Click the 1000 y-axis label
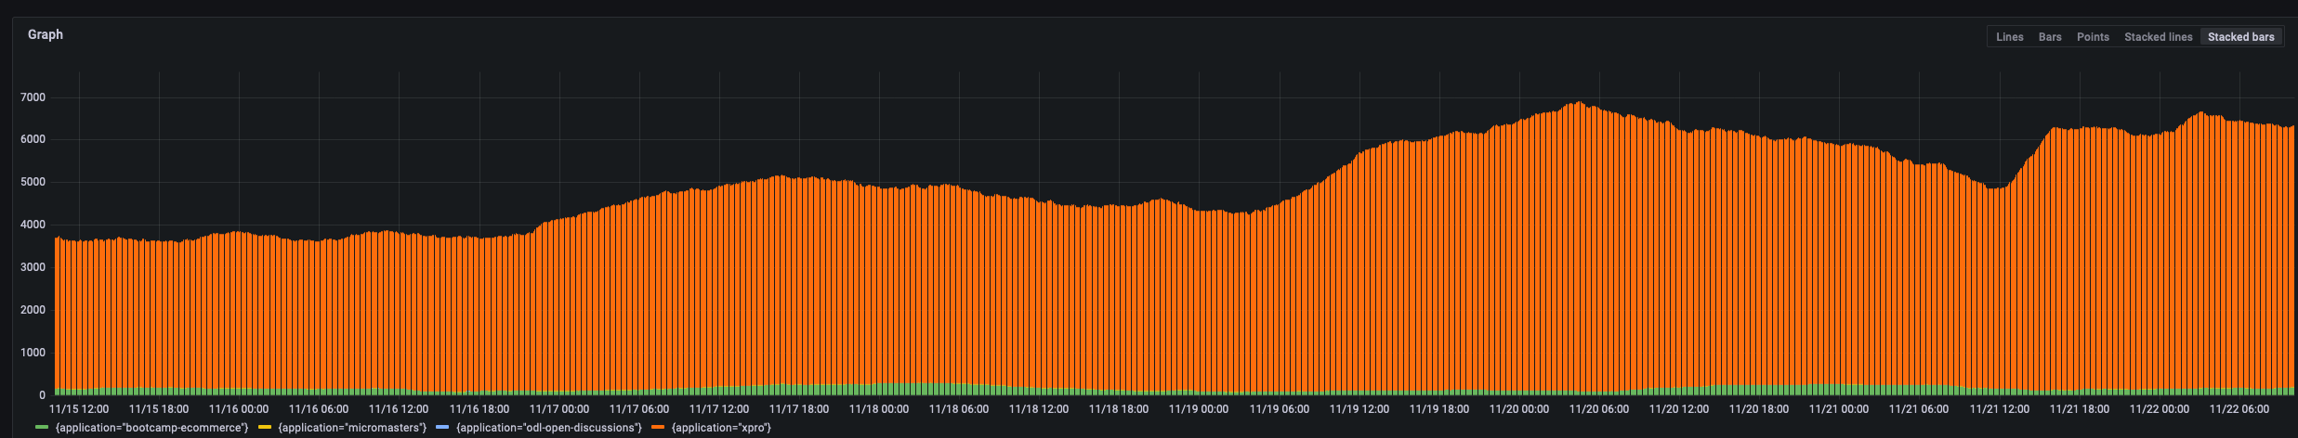The height and width of the screenshot is (438, 2298). [33, 353]
